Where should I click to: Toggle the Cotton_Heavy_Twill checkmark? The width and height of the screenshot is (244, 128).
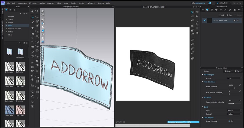coord(205,20)
